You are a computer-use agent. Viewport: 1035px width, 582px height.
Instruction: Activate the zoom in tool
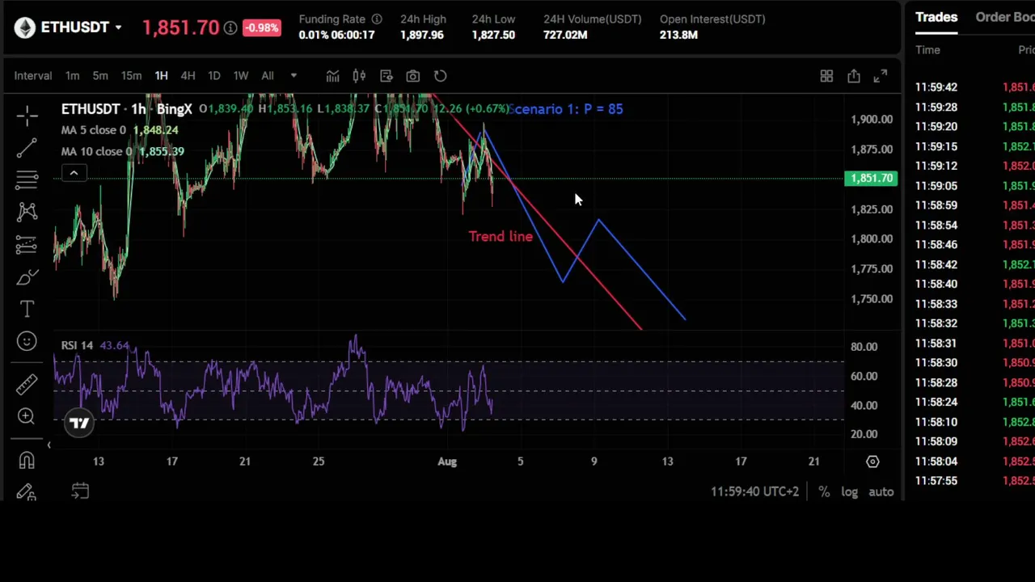[27, 416]
